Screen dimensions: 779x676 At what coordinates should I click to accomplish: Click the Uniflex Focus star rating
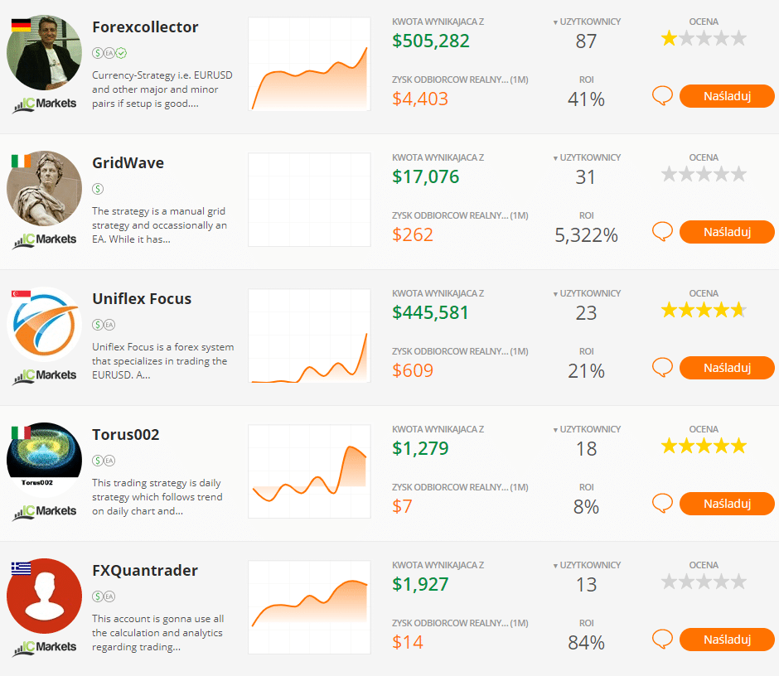click(704, 311)
